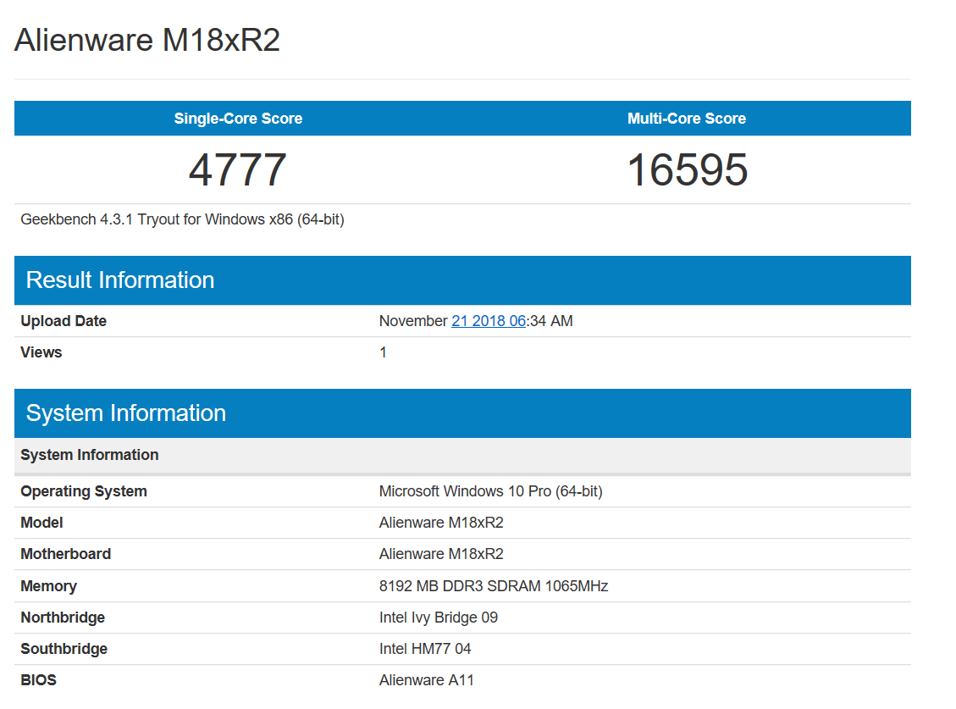956x709 pixels.
Task: Click the Geekbench 4.3.1 Tryout version text
Action: point(182,219)
